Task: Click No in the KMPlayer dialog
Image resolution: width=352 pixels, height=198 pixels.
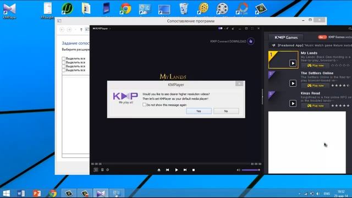Action: (x=226, y=111)
